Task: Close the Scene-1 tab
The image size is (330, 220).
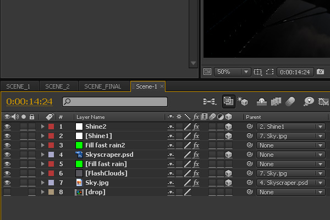Action: 162,86
